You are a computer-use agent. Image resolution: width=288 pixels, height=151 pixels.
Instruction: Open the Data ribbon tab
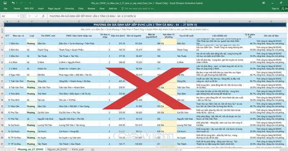[81, 8]
